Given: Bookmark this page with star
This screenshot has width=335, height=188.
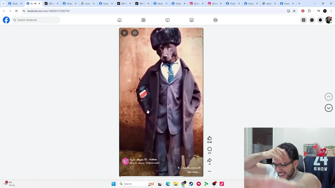Looking at the screenshot, I should pyautogui.click(x=294, y=11).
